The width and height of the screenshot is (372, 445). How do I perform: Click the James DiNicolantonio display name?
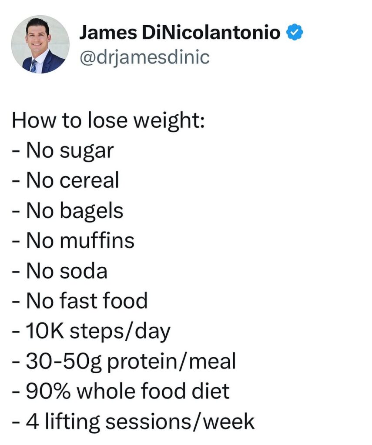(180, 32)
